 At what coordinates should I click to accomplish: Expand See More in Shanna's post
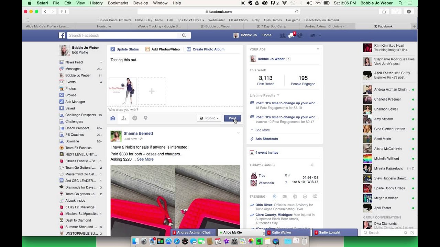click(x=145, y=159)
